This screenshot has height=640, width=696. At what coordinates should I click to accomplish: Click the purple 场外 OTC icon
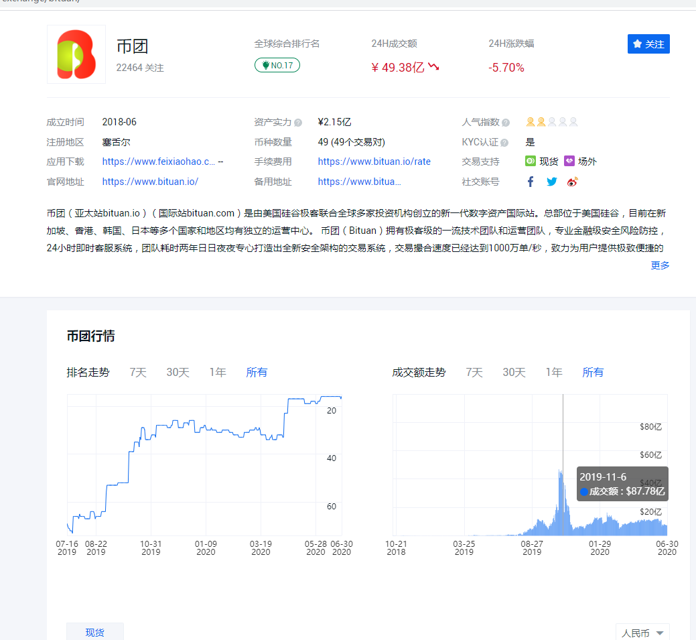click(569, 161)
